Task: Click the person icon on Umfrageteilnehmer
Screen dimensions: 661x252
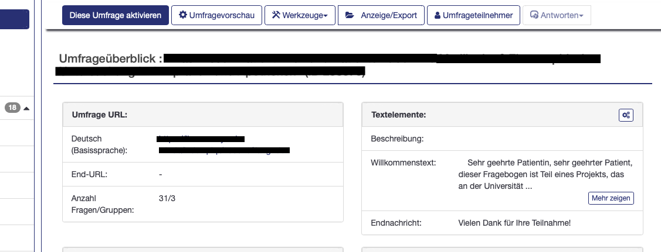Action: [438, 15]
